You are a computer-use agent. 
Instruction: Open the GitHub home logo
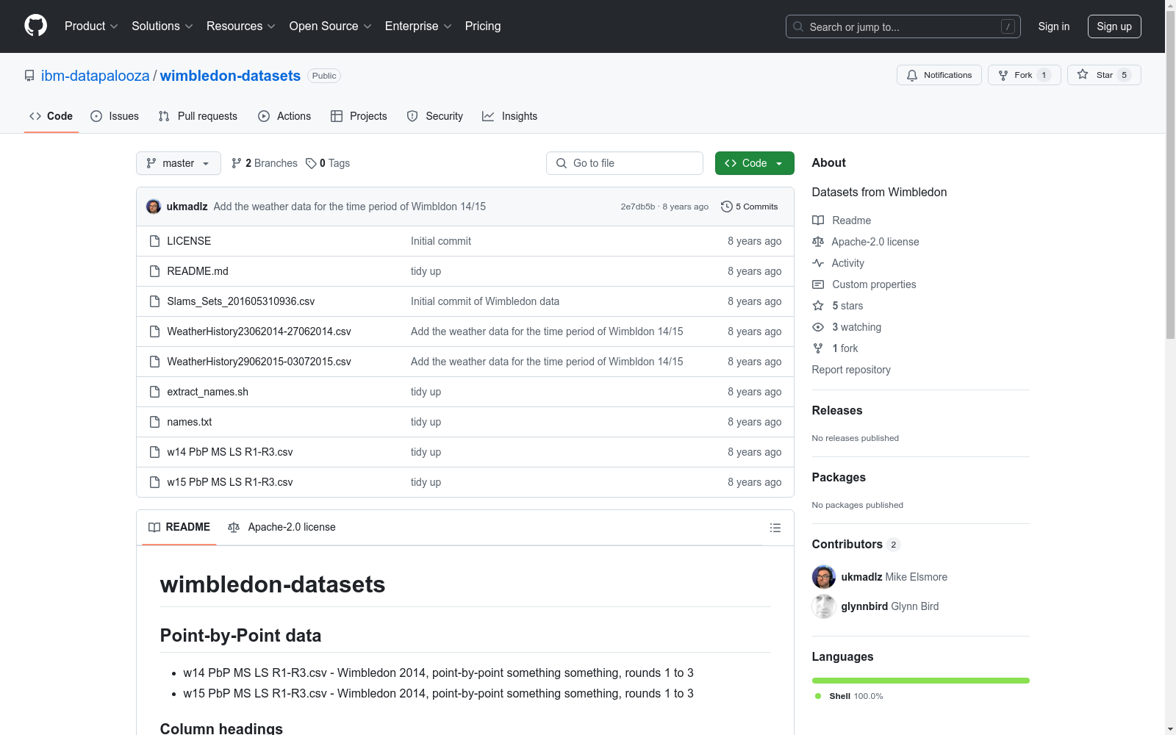click(35, 26)
